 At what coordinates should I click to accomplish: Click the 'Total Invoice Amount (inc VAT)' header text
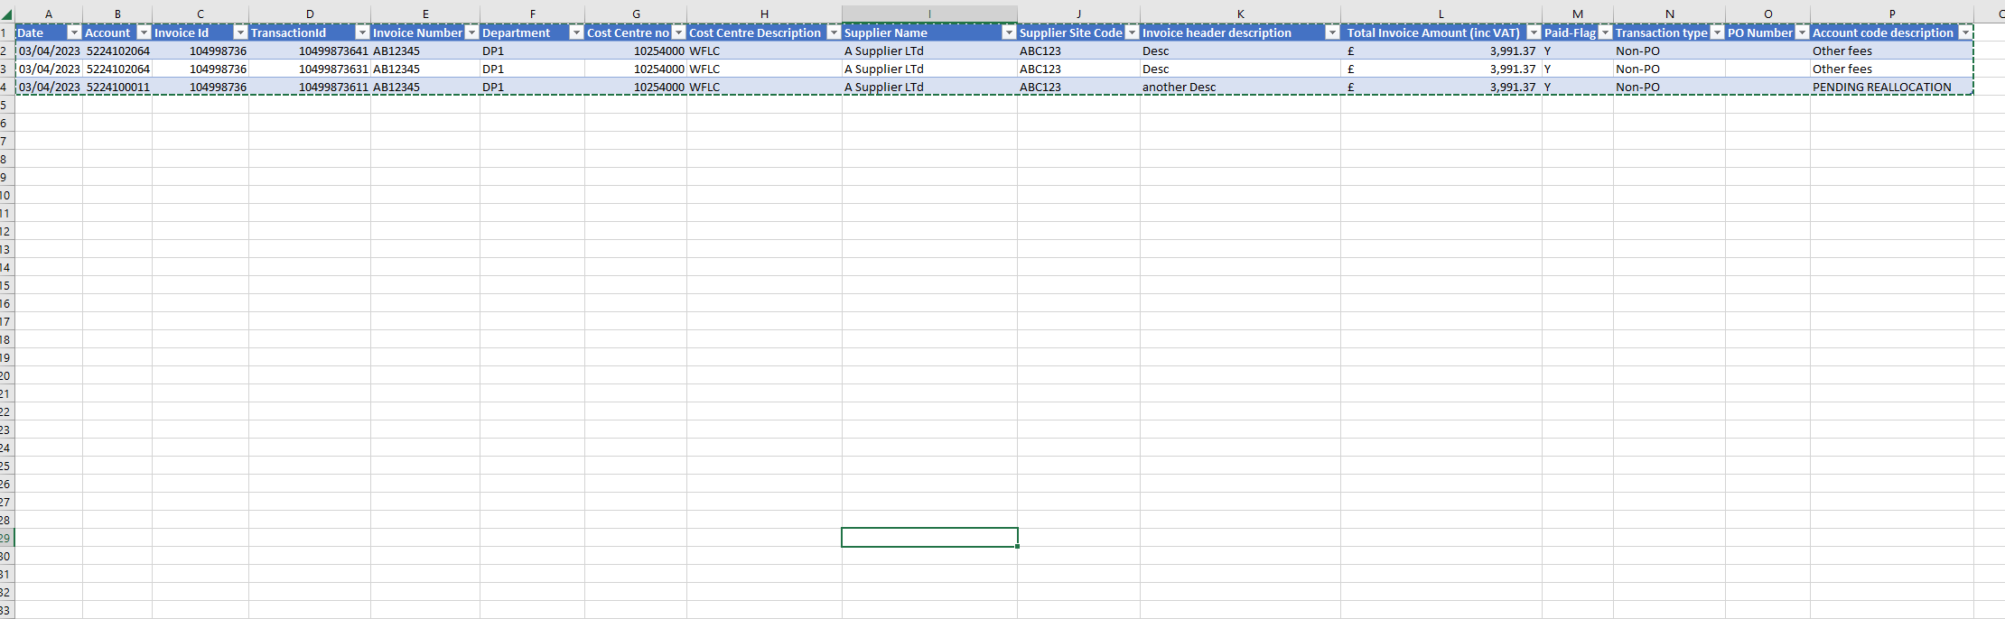click(x=1433, y=32)
